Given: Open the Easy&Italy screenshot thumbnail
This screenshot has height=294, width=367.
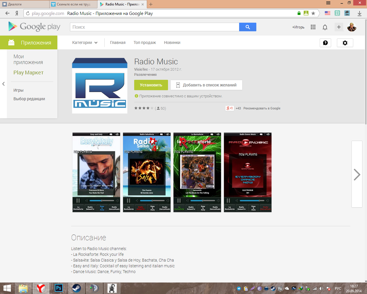Looking at the screenshot, I should click(x=96, y=172).
